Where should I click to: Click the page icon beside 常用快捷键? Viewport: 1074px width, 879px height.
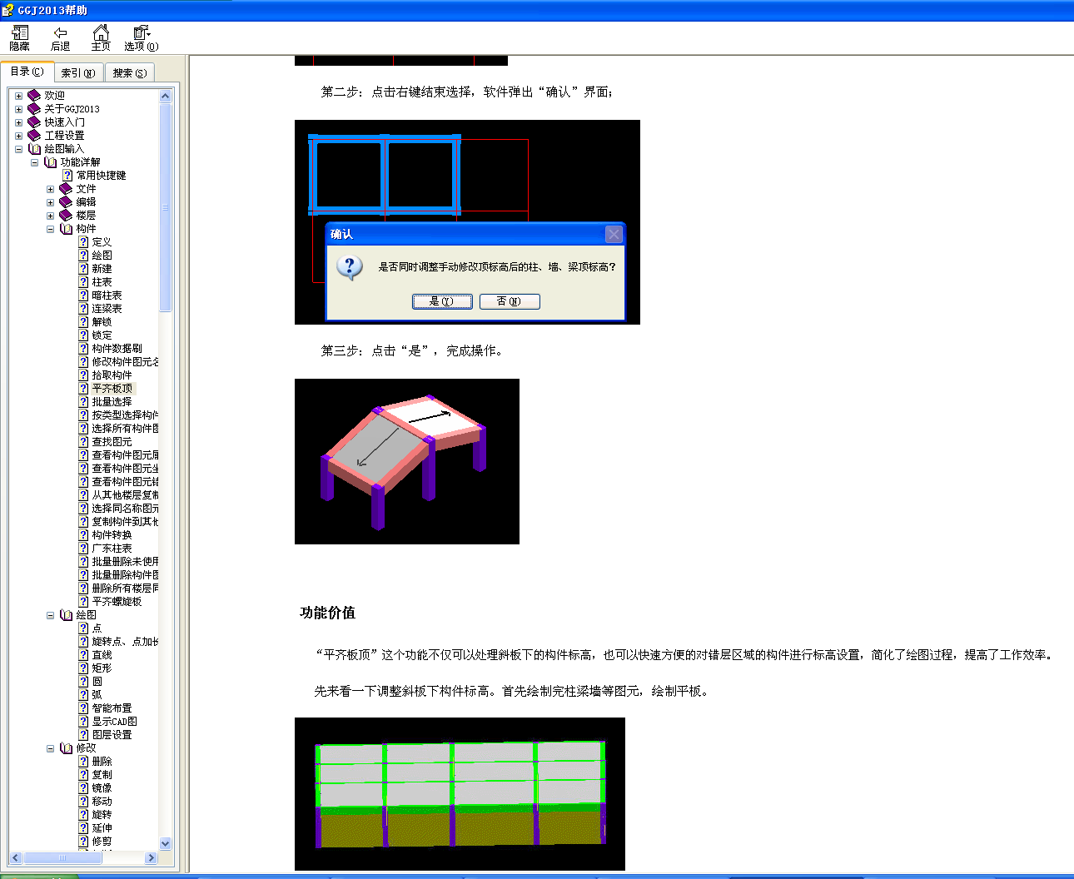67,176
